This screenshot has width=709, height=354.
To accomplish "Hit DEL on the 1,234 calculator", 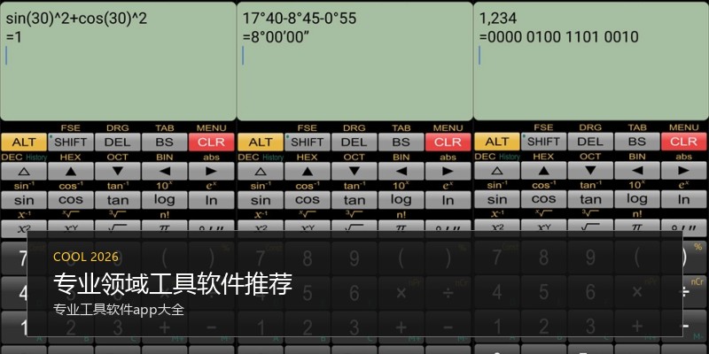I will [x=590, y=142].
